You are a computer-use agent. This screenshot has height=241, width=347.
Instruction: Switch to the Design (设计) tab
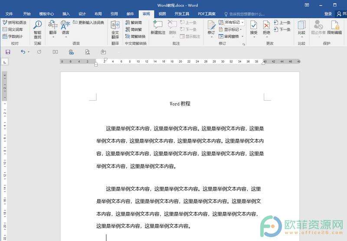[82, 14]
